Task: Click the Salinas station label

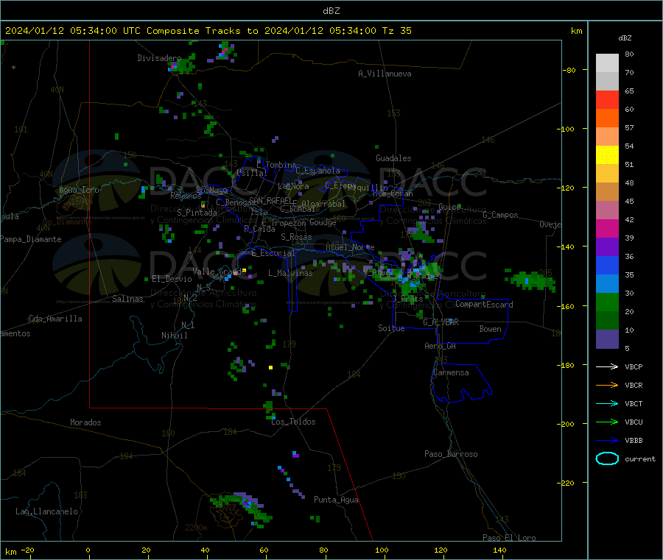Action: [127, 299]
